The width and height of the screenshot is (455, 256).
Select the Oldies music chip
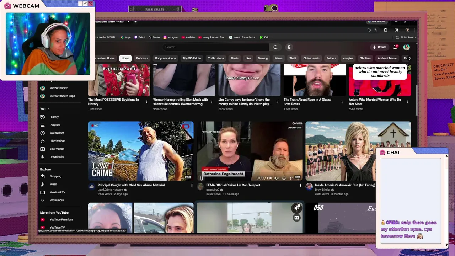point(311,58)
